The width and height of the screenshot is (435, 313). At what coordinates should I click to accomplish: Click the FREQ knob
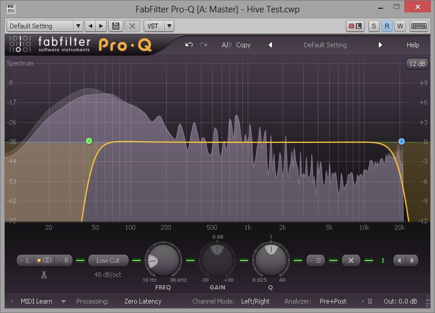coord(163,260)
